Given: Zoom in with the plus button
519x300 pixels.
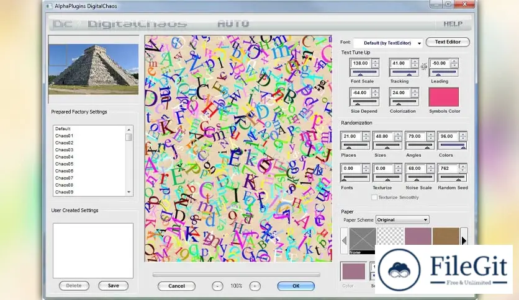Looking at the screenshot, I should coord(255,286).
